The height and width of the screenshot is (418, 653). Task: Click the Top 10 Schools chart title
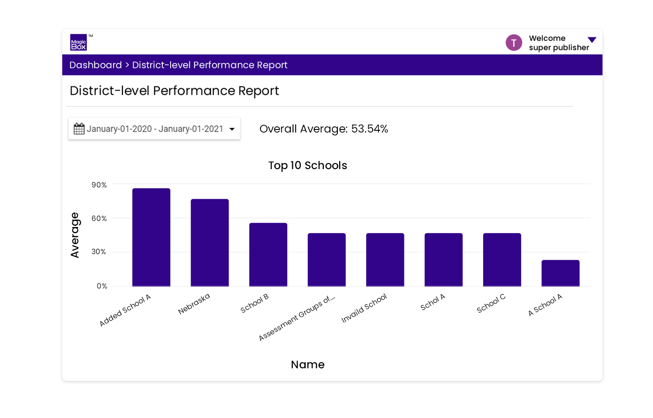coord(308,166)
